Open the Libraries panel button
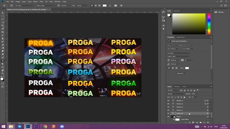Screen dimensions: 230x129 pyautogui.click(x=219, y=12)
